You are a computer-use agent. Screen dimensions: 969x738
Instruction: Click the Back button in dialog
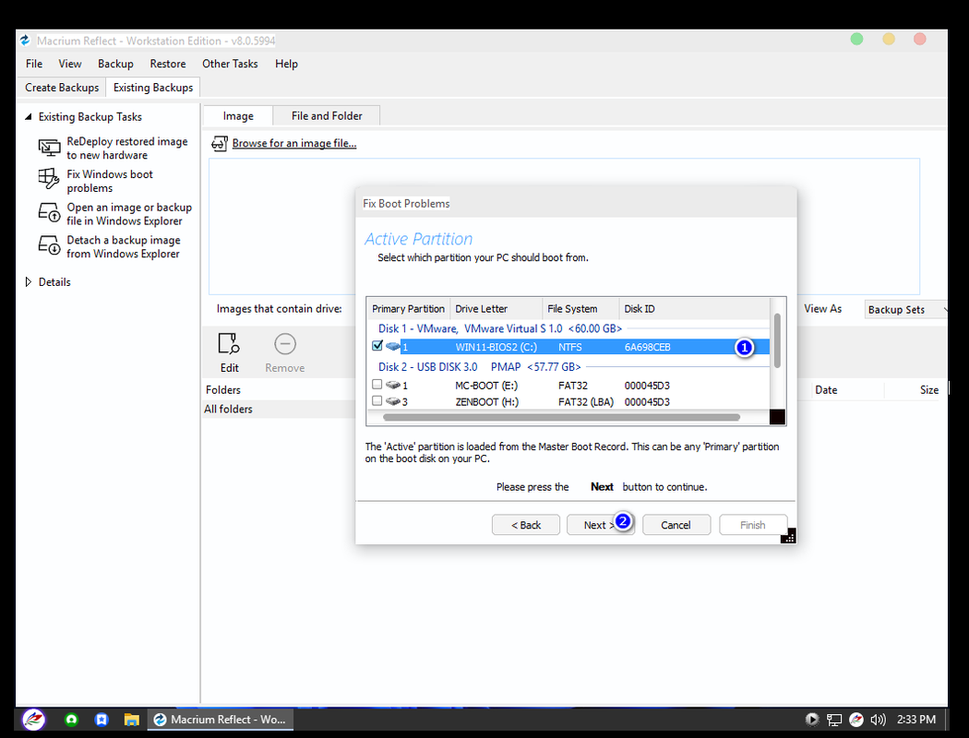(526, 525)
